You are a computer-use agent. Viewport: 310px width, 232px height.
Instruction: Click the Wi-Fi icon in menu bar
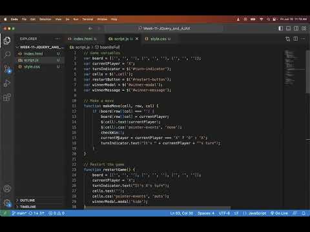point(261,19)
